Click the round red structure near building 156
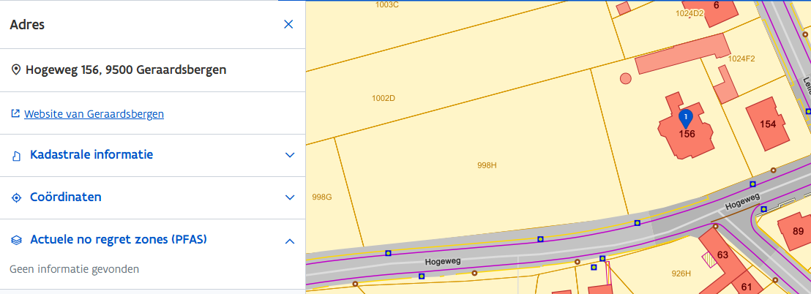The image size is (811, 294). [x=626, y=78]
